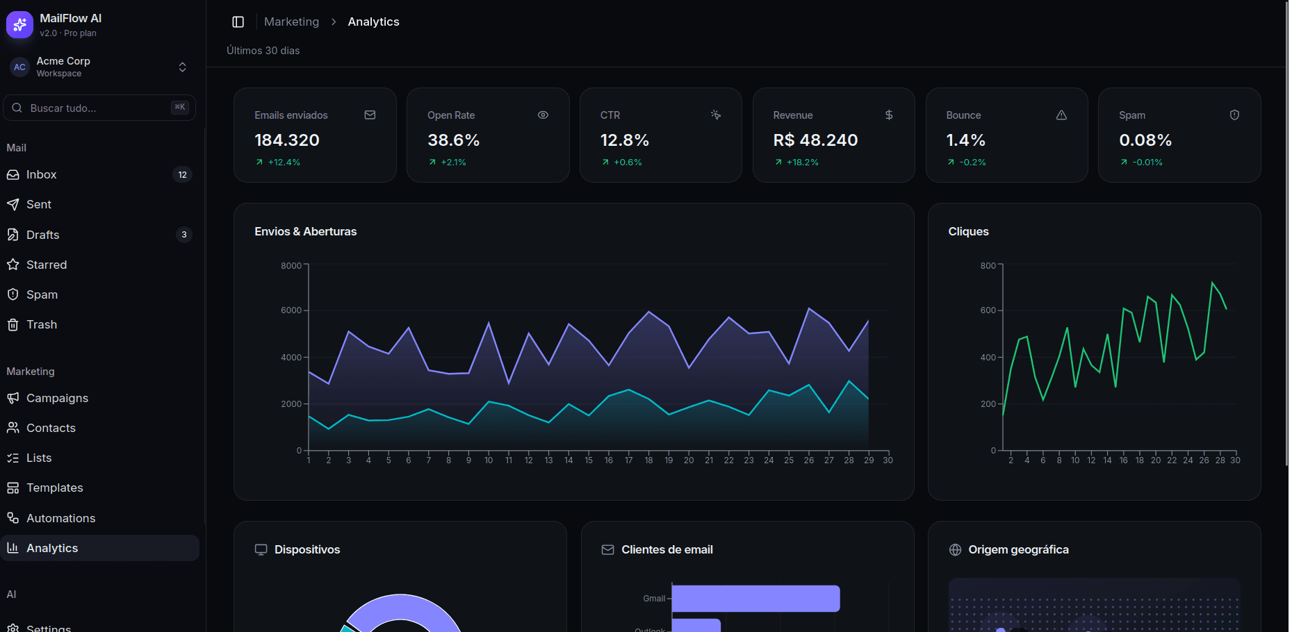Click the Inbox unread badge 12

pyautogui.click(x=182, y=175)
